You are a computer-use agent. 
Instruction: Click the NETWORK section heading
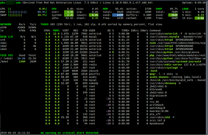tap(6, 24)
